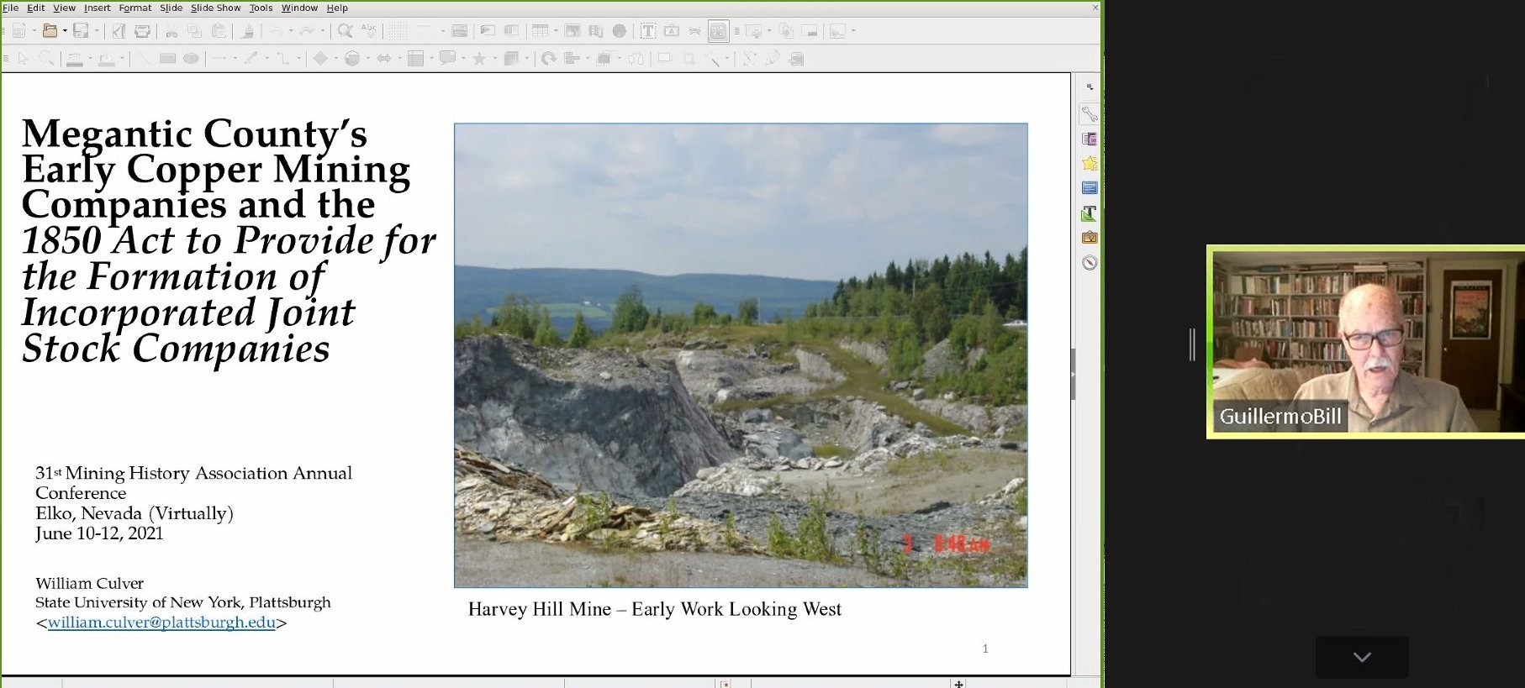
Task: Open the Format menu
Action: (135, 8)
